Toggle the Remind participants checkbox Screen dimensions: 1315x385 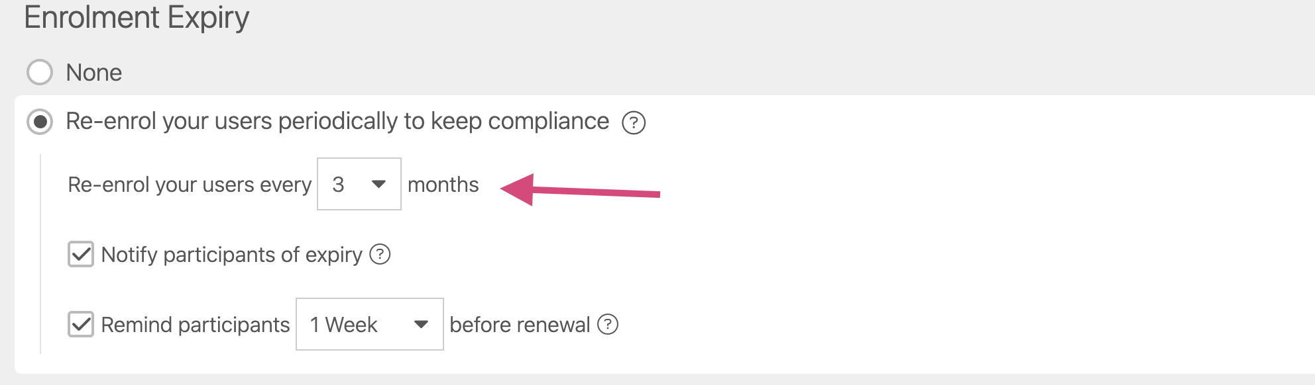pyautogui.click(x=81, y=324)
